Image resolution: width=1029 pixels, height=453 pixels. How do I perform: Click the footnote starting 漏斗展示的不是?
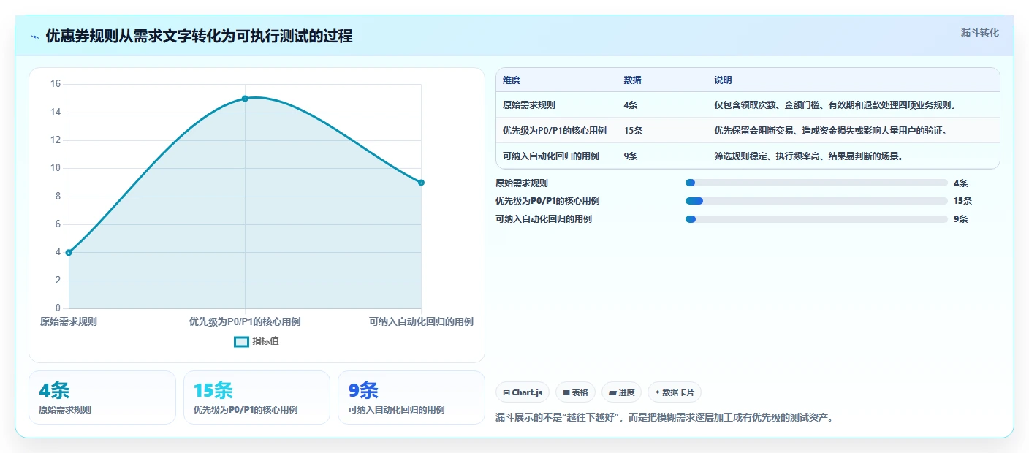pyautogui.click(x=664, y=418)
